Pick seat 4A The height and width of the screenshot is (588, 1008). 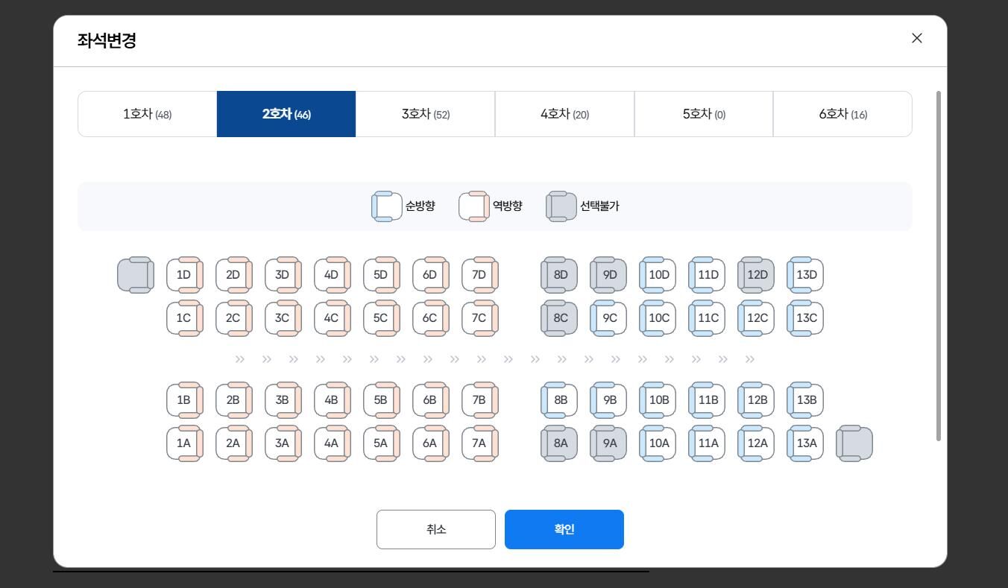[332, 443]
